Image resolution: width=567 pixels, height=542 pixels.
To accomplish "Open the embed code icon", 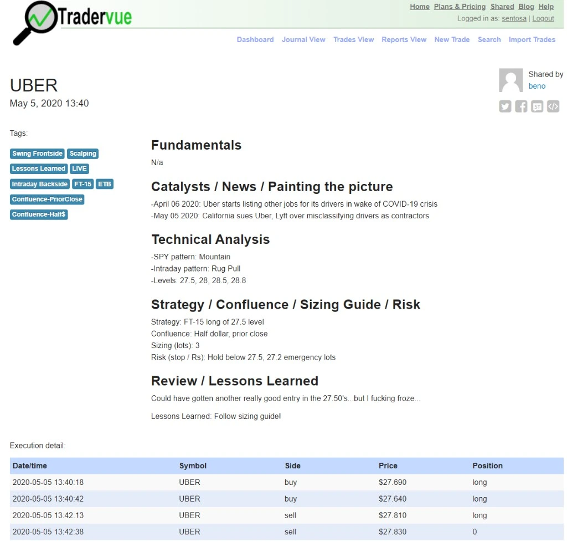I will (x=553, y=106).
